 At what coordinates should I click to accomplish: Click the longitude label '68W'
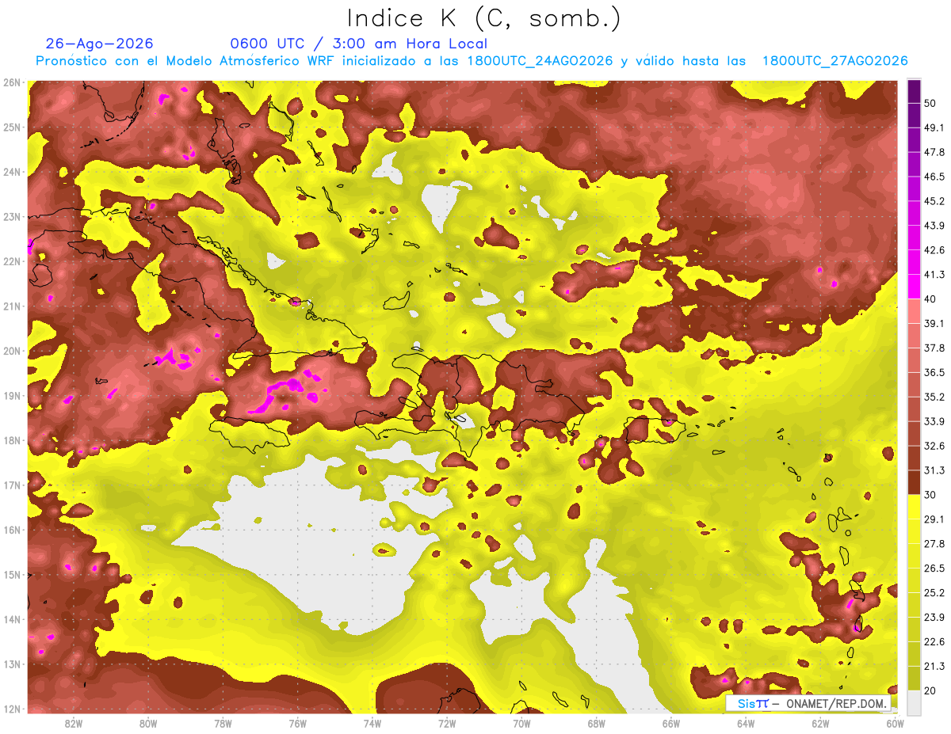click(x=597, y=724)
